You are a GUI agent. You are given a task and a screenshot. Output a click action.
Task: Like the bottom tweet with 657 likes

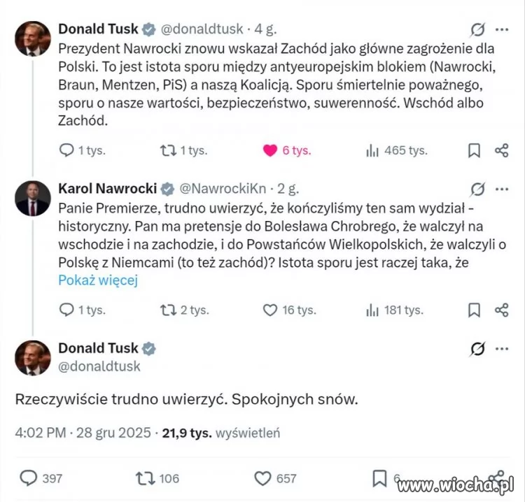coord(262,478)
